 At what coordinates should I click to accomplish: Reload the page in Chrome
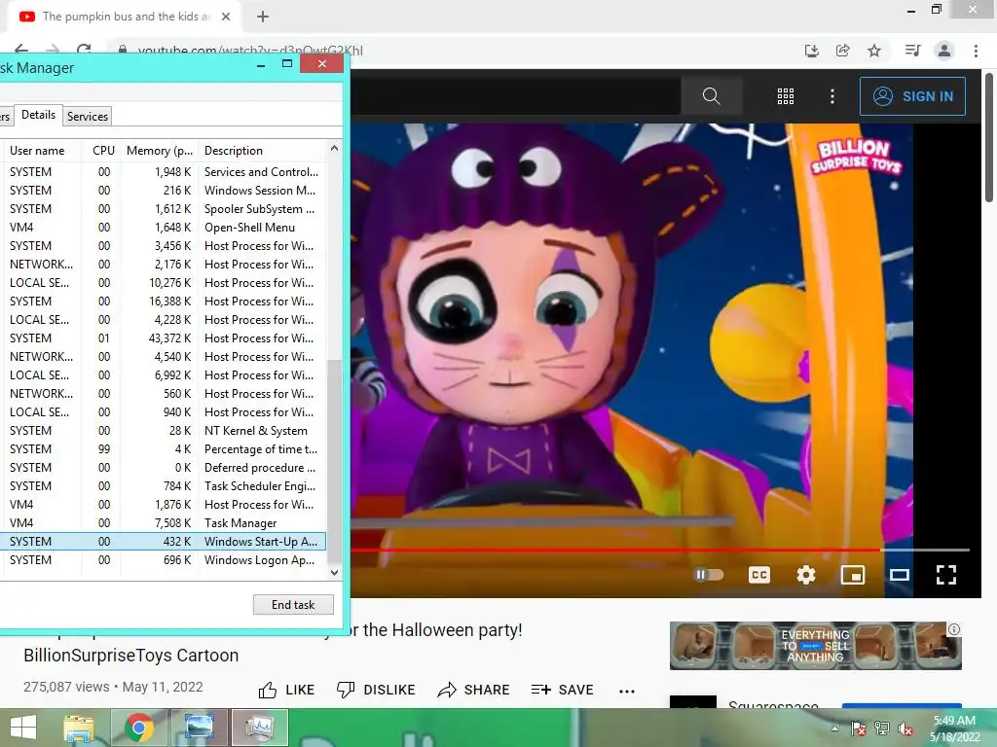pyautogui.click(x=84, y=51)
